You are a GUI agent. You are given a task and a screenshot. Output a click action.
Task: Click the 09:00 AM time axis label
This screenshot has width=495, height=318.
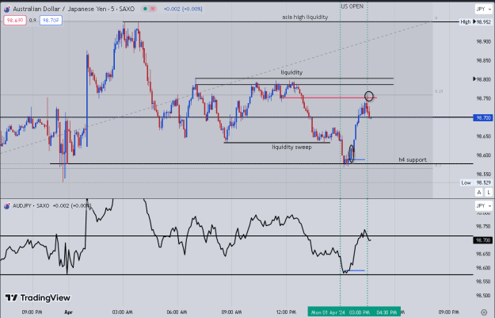click(231, 312)
